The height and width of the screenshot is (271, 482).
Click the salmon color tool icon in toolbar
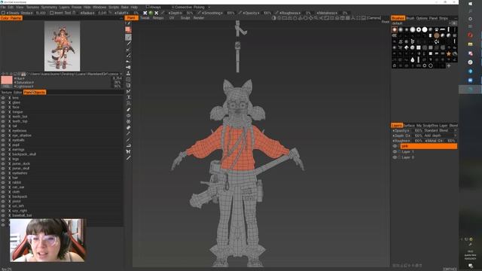point(129,29)
